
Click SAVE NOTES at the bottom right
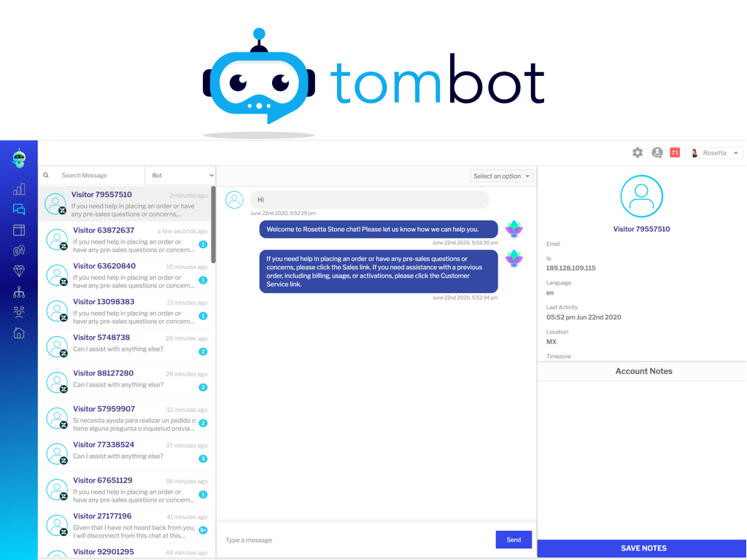click(x=643, y=548)
